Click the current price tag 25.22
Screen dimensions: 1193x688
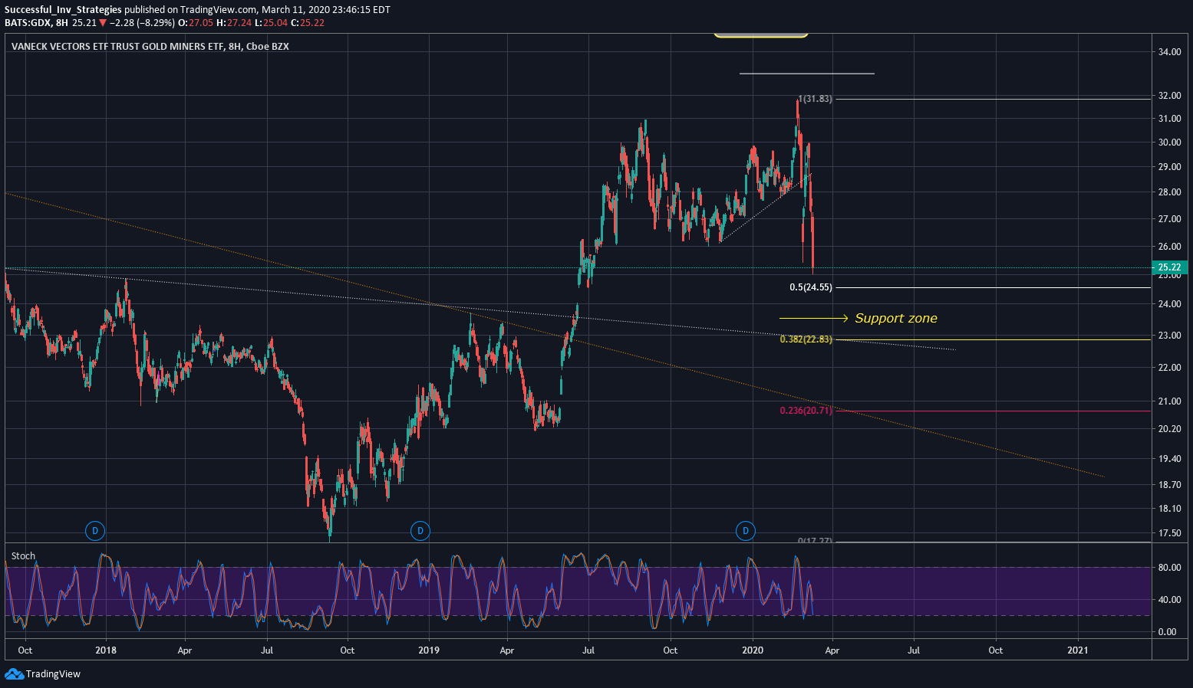pos(1170,267)
